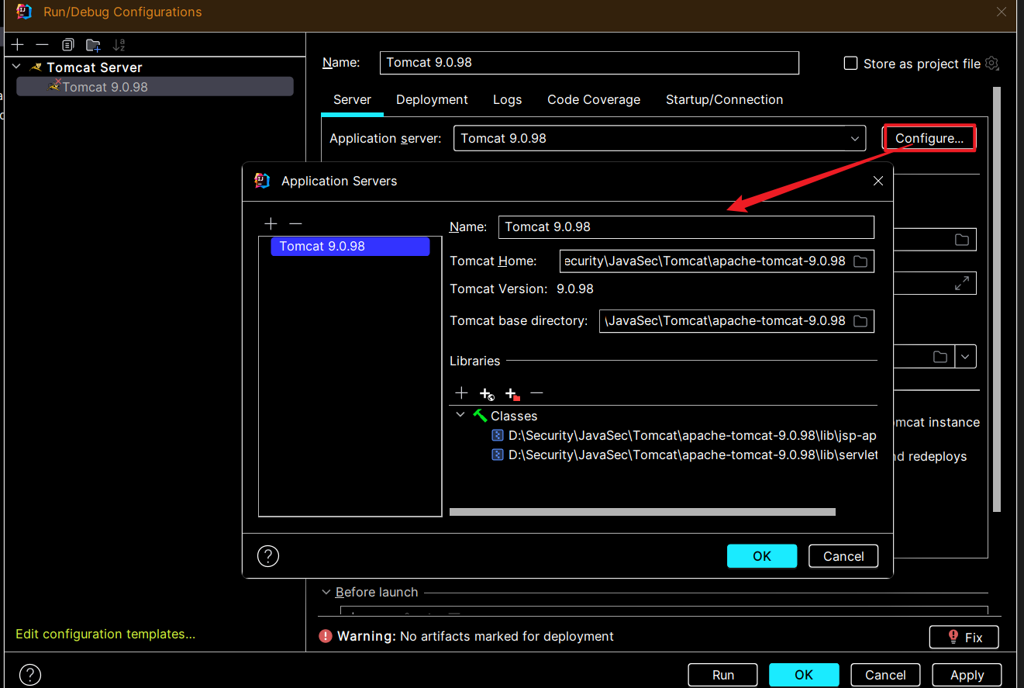The width and height of the screenshot is (1024, 688).
Task: Switch to the Deployment tab
Action: tap(432, 99)
